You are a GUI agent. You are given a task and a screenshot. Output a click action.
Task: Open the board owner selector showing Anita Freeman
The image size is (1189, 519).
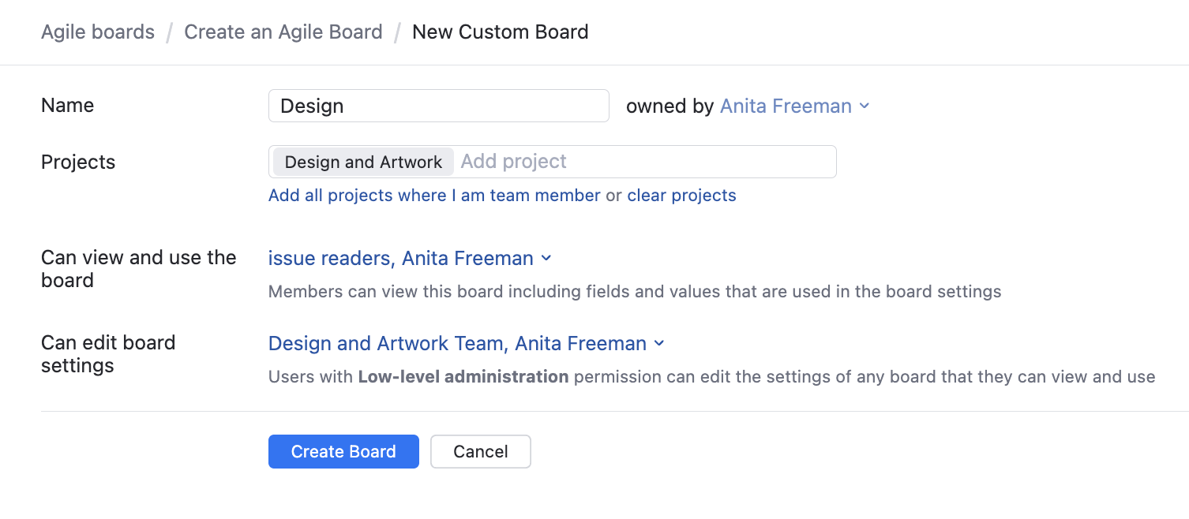tap(786, 106)
